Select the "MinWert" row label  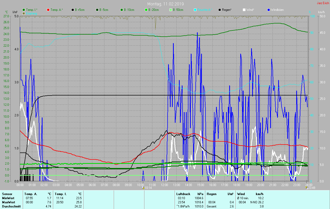[x=8, y=198]
